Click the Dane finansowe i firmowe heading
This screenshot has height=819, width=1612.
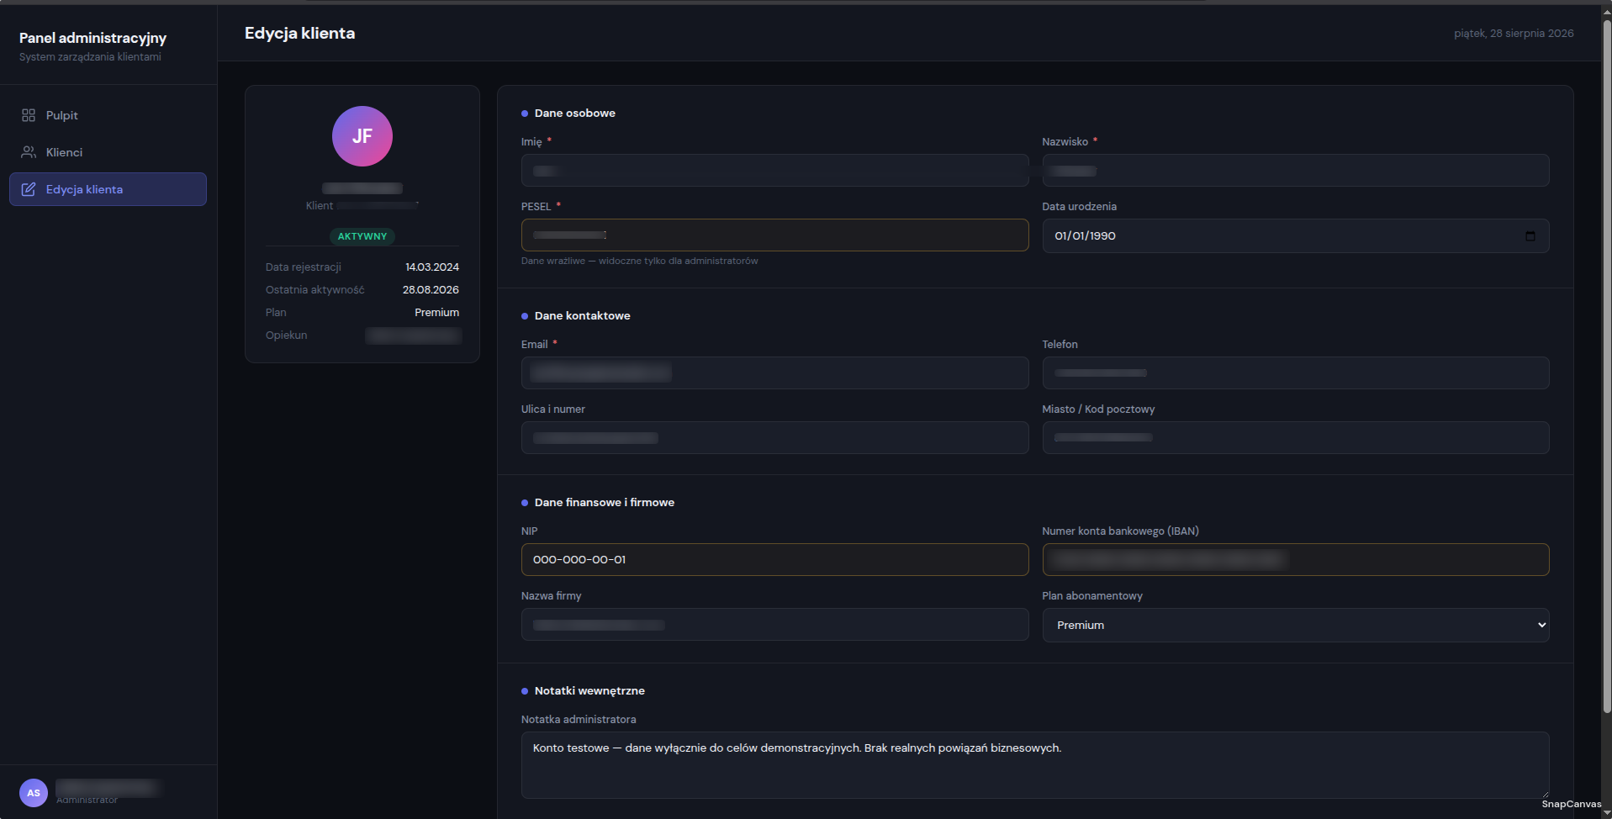pos(604,503)
